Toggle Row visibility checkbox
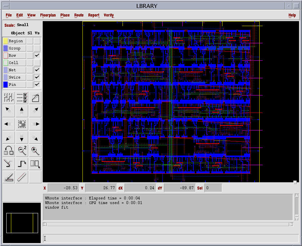 37,55
